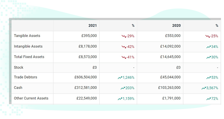This screenshot has width=224, height=119.
Task: Select the Total Fixed Assets row label
Action: tap(29, 57)
